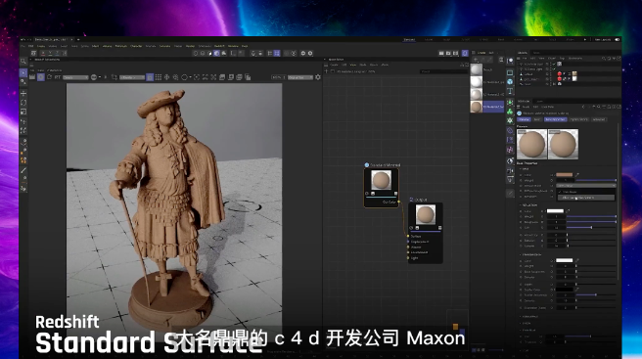
Task: Select the Rotate tool in left toolbar
Action: 23,103
